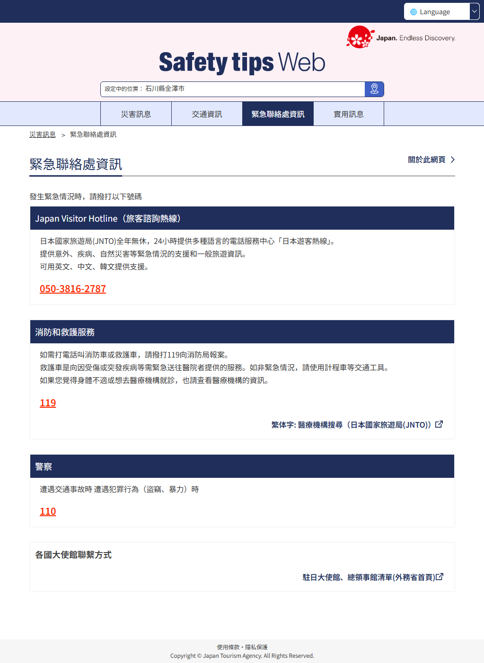Click the location input showing 石川縣金澤市
484x663 pixels.
[233, 89]
